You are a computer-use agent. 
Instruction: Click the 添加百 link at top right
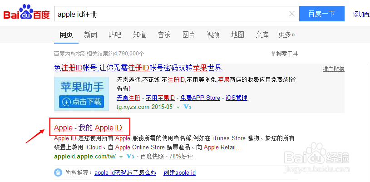(x=361, y=14)
